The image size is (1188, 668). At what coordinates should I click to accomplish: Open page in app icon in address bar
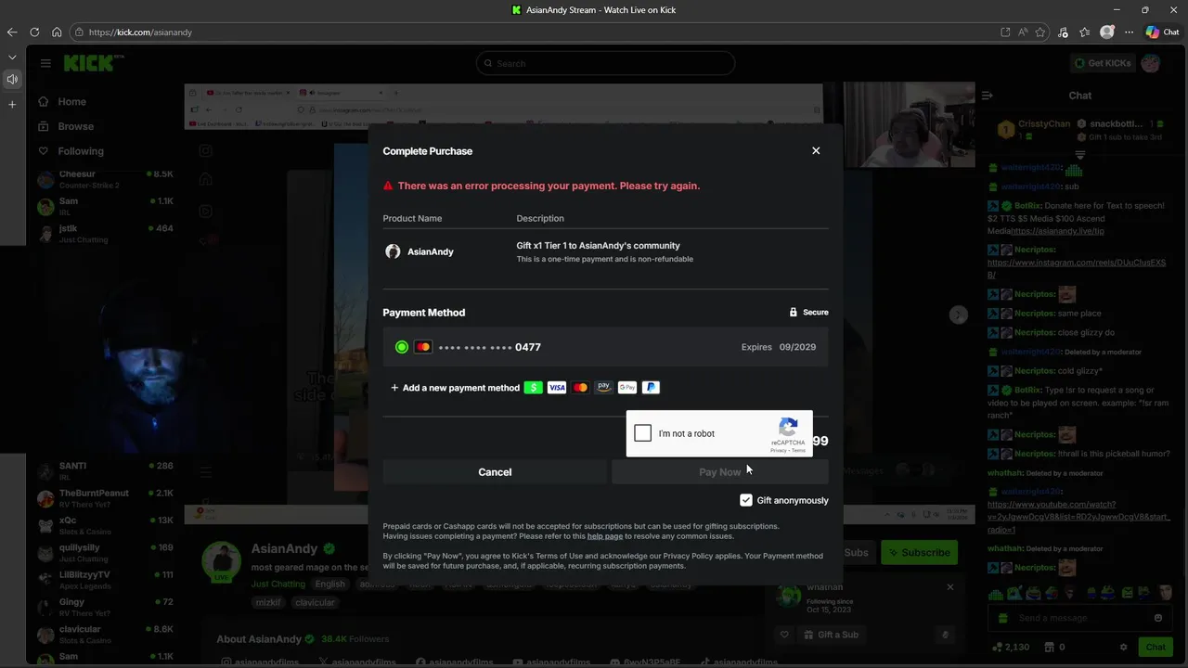coord(1005,32)
